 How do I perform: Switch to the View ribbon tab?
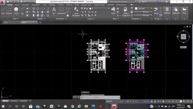44,5
